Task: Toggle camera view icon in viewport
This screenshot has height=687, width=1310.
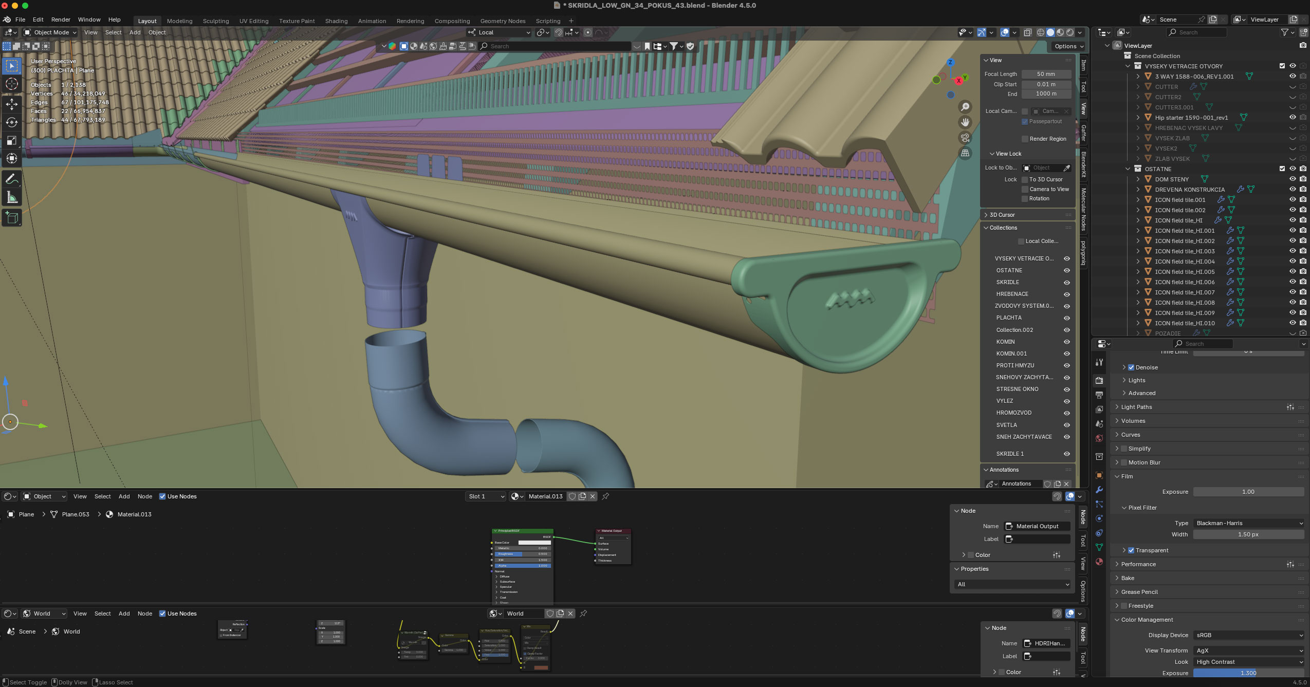Action: (965, 138)
